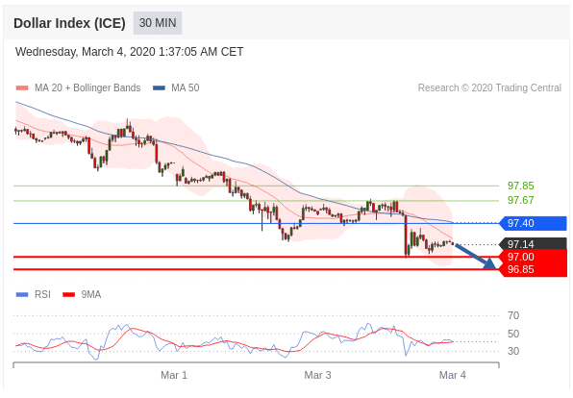Click the green 97.67 resistance label

pos(521,200)
